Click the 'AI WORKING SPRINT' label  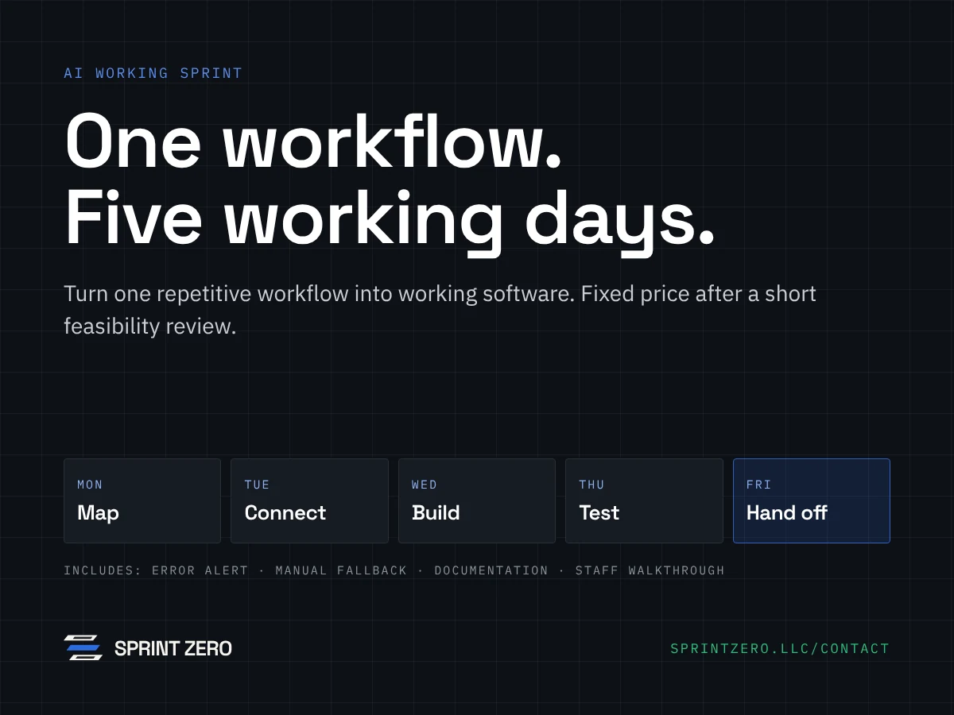point(153,73)
